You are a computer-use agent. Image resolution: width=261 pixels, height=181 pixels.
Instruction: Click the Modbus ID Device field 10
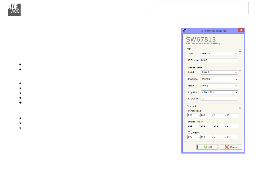pyautogui.click(x=219, y=99)
